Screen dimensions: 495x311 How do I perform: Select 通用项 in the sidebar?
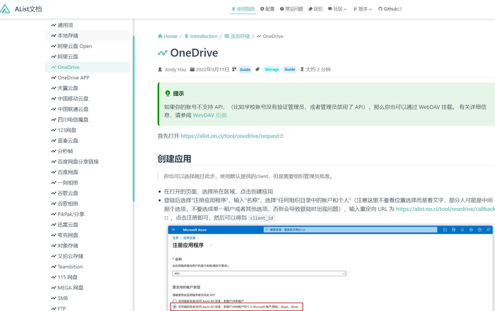pos(87,25)
